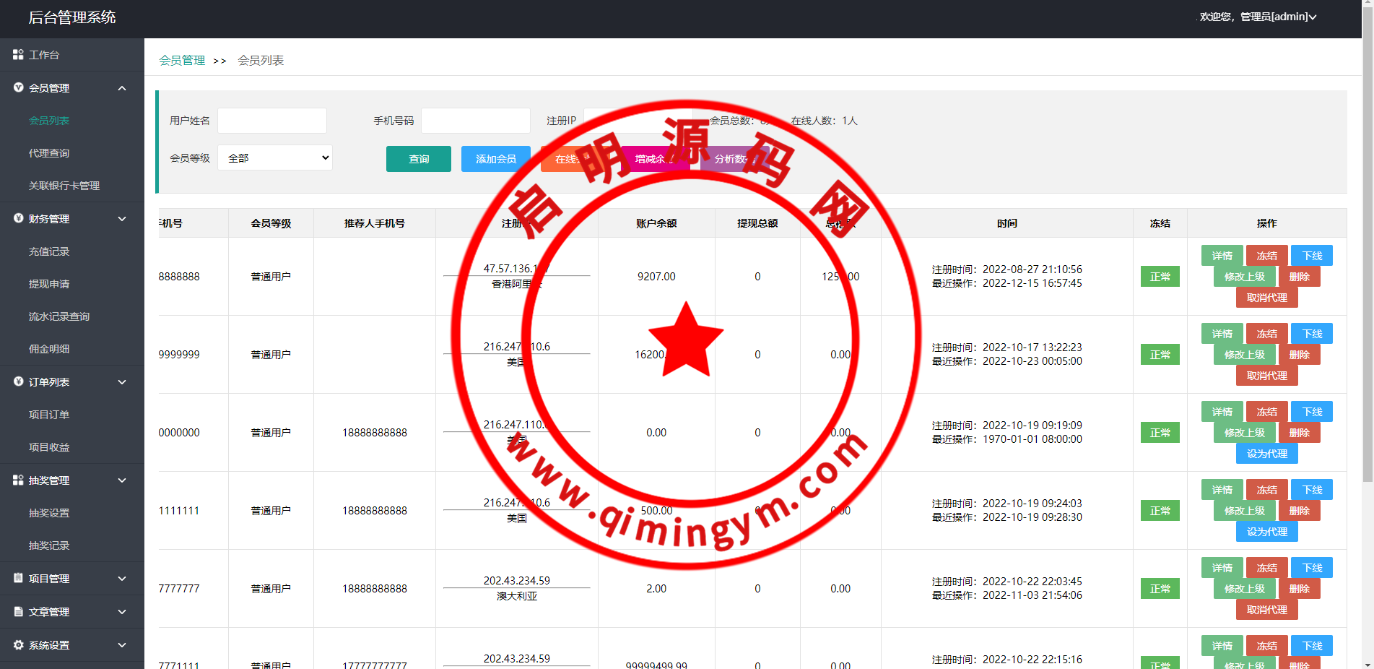Open the 会员等级 dropdown
Screen dimensions: 1374x669
(274, 158)
